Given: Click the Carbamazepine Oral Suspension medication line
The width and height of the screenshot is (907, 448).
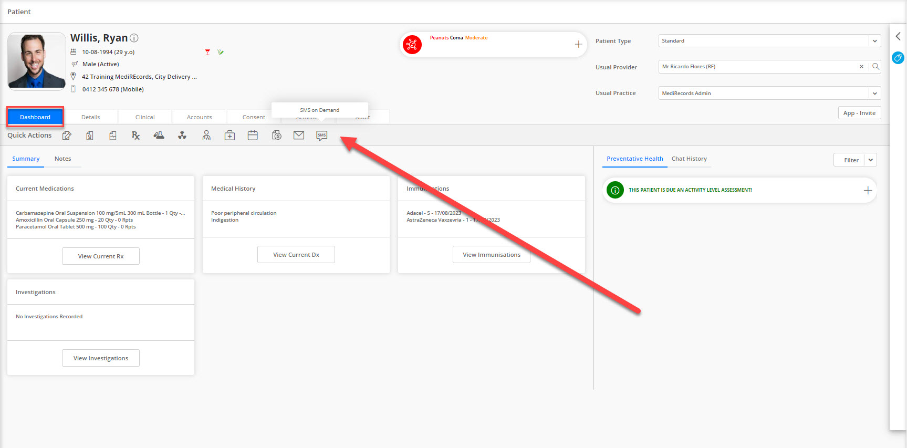Looking at the screenshot, I should click(x=100, y=213).
